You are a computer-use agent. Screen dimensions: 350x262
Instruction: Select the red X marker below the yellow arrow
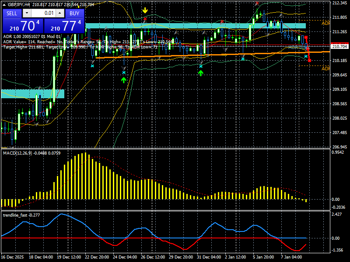coord(145,19)
